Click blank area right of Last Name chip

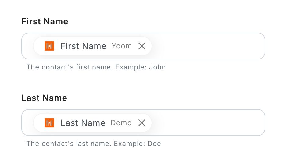pos(207,123)
